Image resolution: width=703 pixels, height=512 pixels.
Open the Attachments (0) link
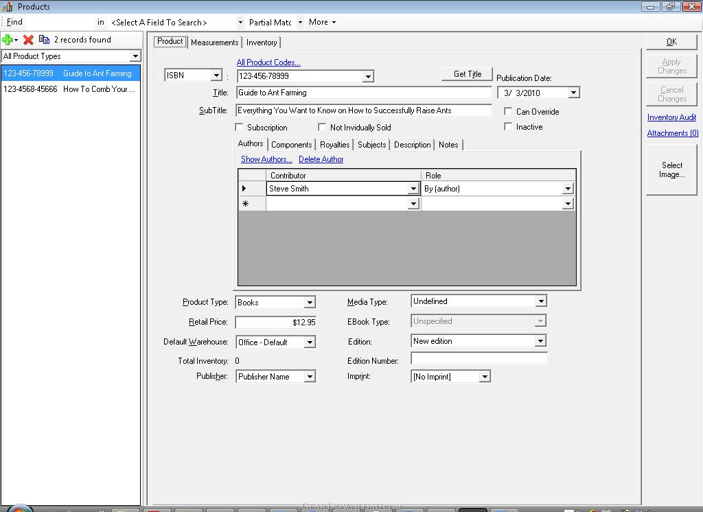(673, 133)
